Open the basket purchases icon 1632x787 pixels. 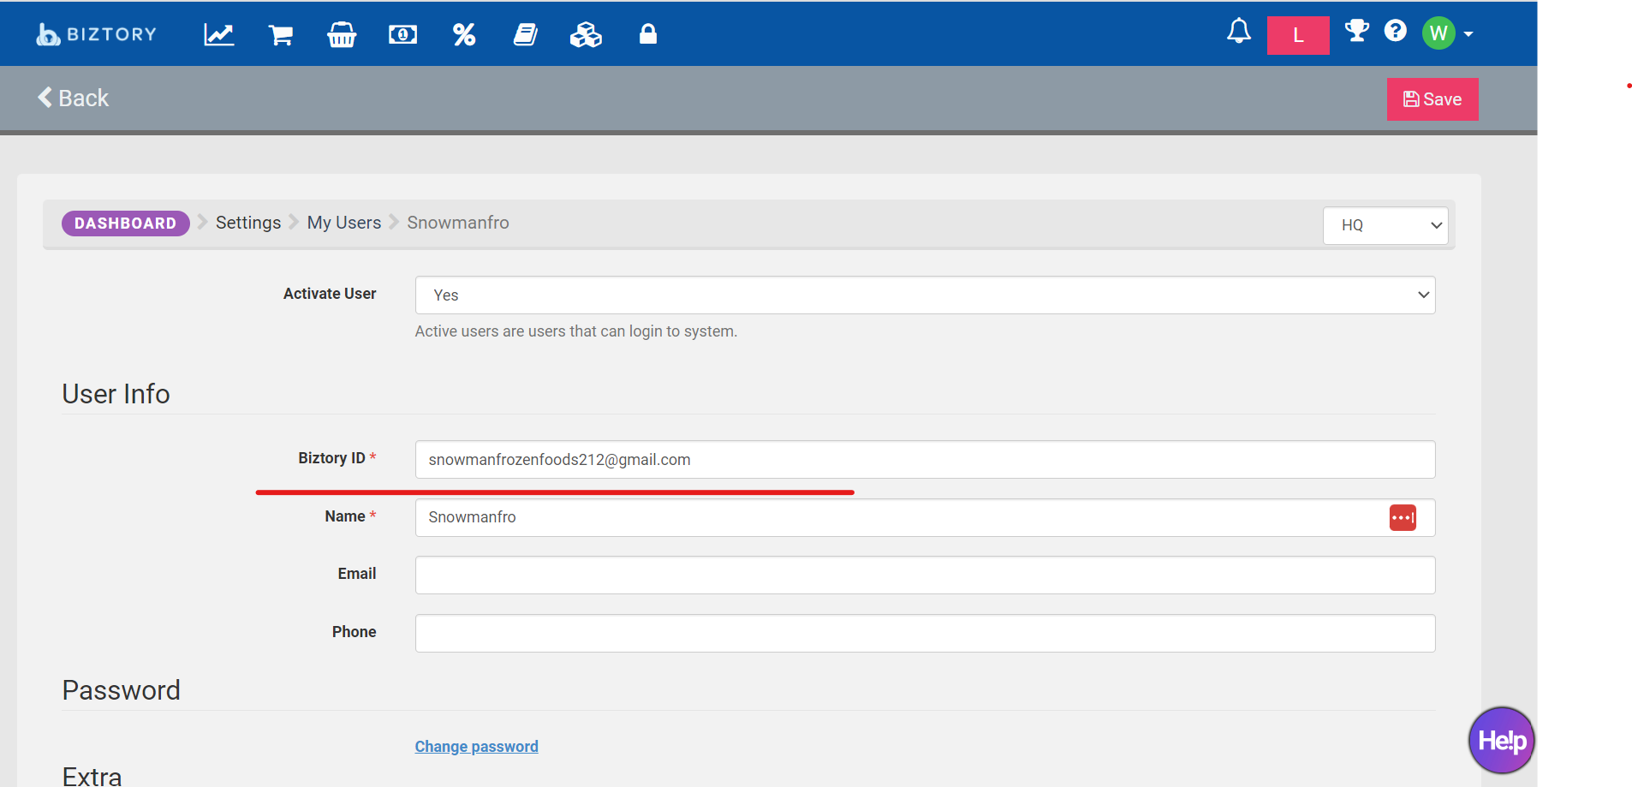coord(342,34)
